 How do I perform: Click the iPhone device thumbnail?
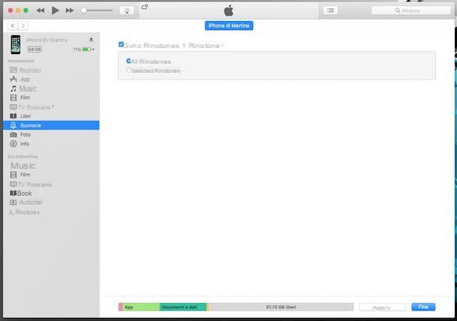tap(16, 45)
